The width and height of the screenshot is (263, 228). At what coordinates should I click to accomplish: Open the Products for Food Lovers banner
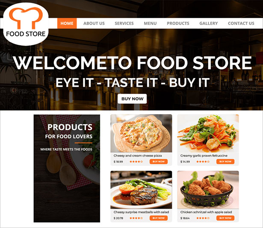coord(67,168)
